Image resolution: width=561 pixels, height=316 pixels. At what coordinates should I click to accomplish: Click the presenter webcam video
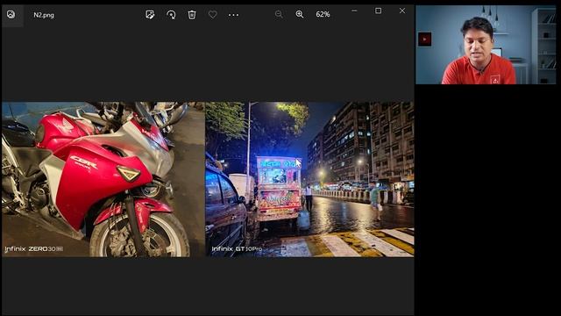486,45
